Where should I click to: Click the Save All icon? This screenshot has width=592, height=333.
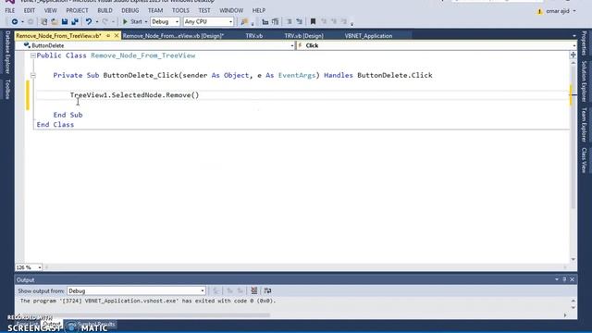pyautogui.click(x=75, y=22)
